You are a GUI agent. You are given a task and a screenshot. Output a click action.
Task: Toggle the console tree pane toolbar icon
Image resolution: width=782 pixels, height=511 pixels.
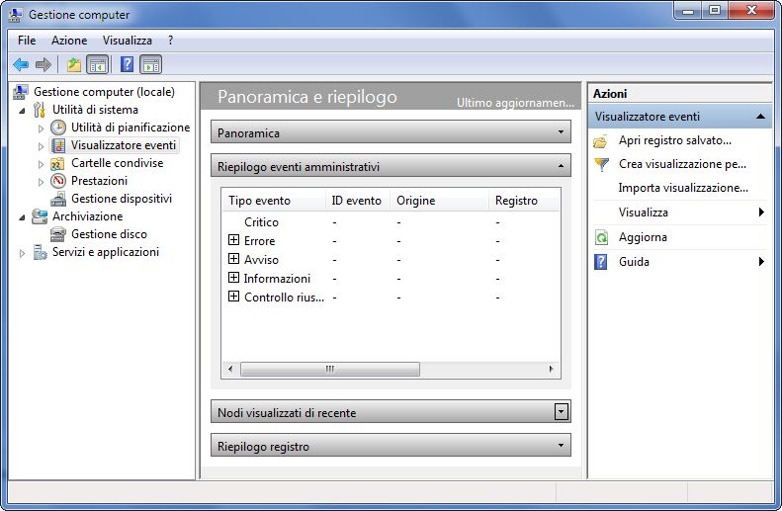click(98, 64)
